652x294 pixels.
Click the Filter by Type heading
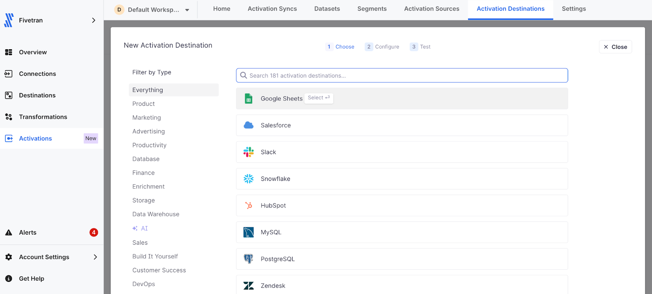[x=152, y=72]
